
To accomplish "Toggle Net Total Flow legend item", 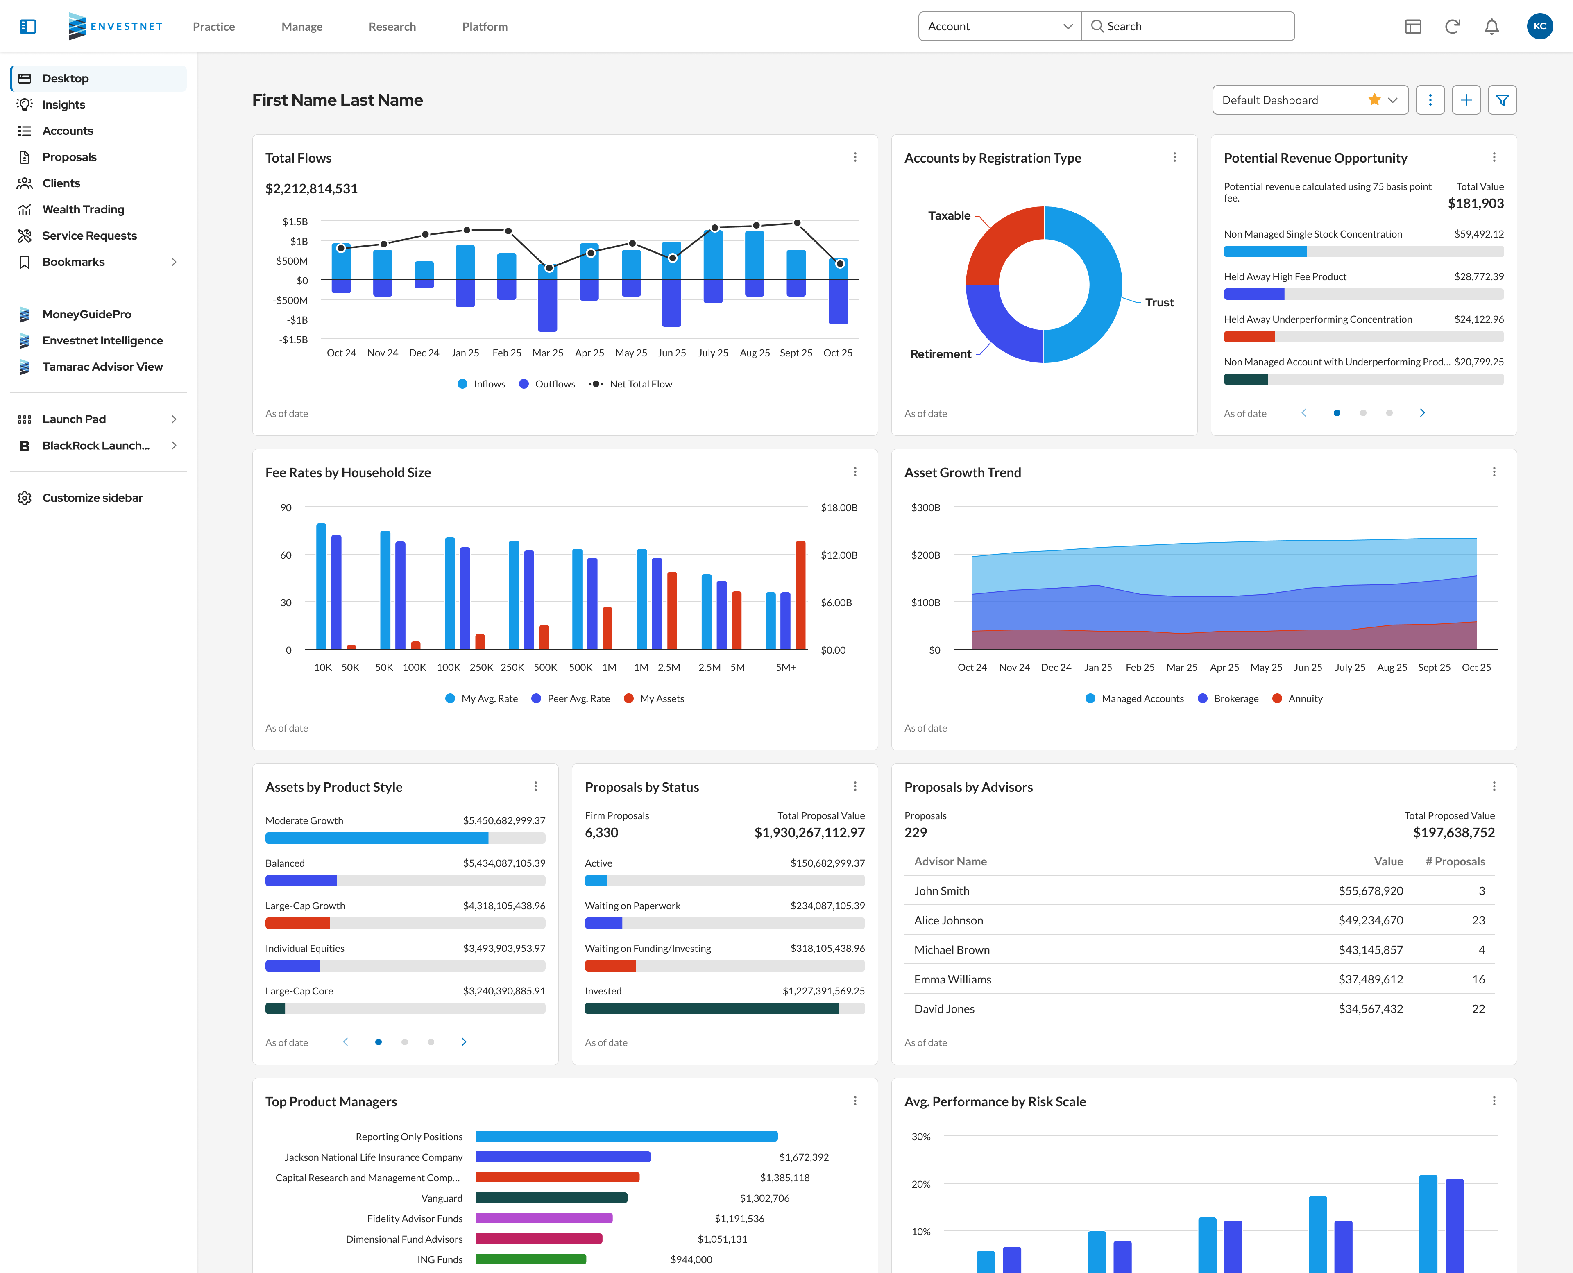I will click(x=630, y=384).
